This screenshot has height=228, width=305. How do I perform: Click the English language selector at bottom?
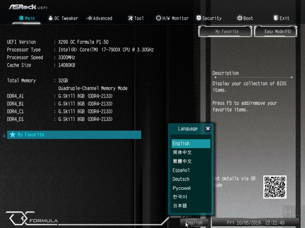[194, 223]
